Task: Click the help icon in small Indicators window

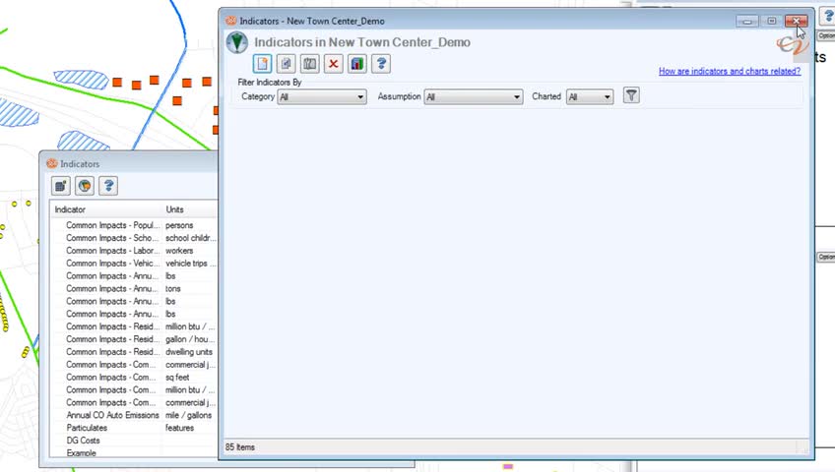Action: [108, 186]
